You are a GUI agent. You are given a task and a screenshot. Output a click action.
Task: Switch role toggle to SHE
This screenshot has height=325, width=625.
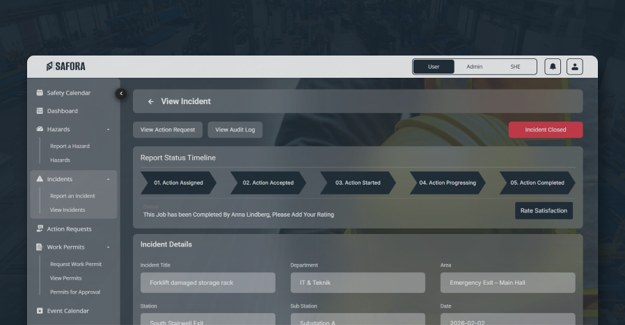pyautogui.click(x=515, y=67)
